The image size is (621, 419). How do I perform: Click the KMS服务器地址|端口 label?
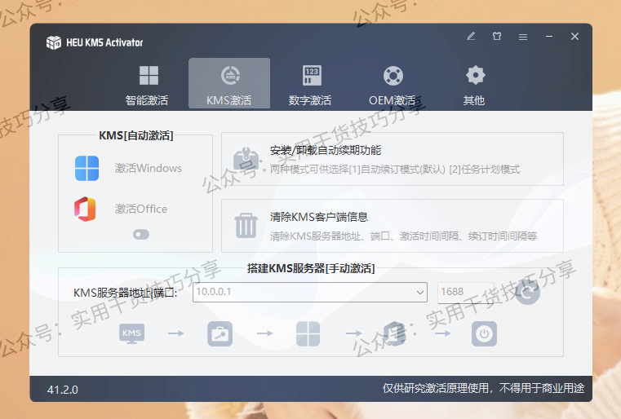click(x=125, y=293)
